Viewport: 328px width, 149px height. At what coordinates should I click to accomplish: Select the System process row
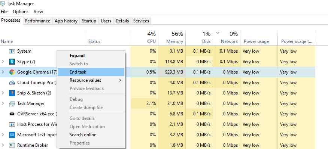157,51
